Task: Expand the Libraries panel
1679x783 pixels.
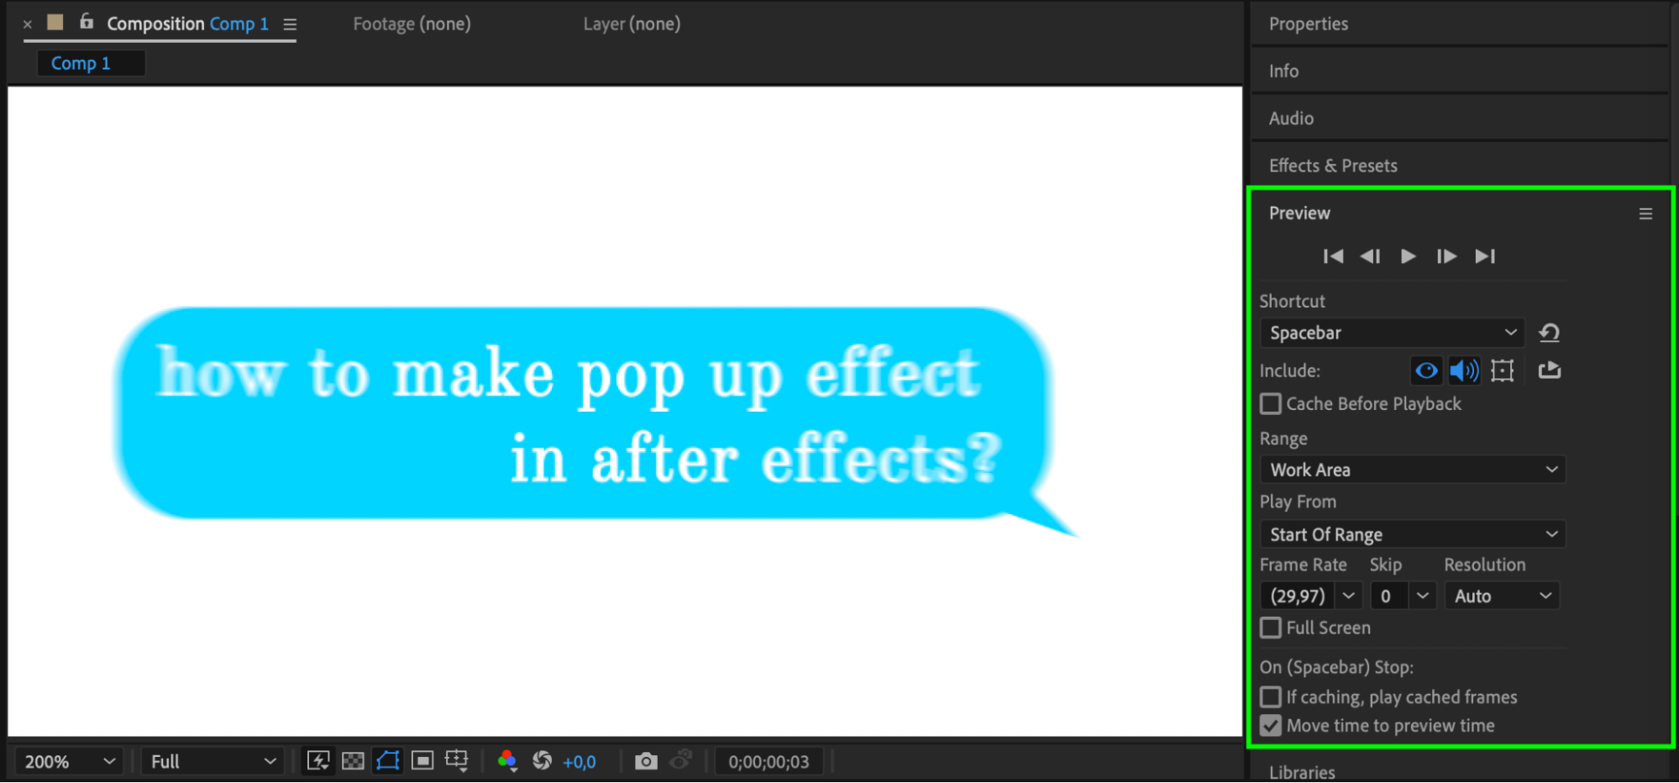Action: coord(1302,772)
